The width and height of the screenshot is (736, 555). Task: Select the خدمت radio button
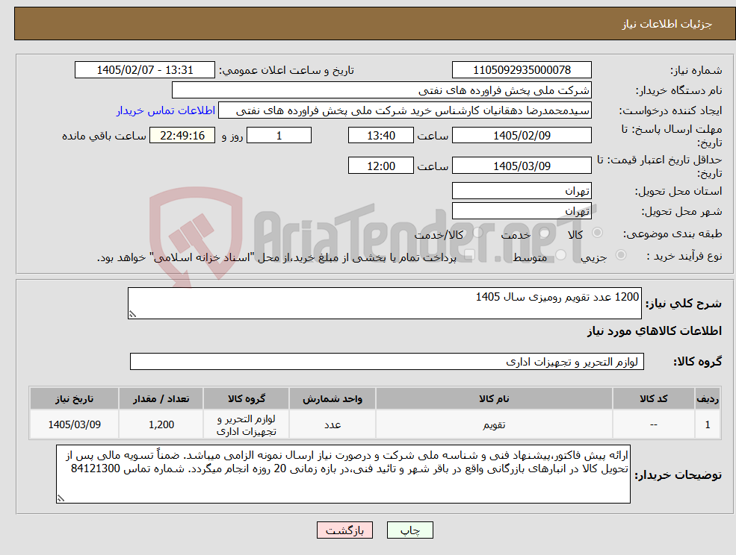pyautogui.click(x=545, y=233)
